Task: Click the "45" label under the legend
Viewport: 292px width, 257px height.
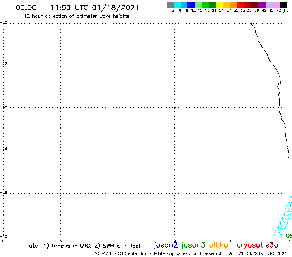Action: tap(271, 11)
